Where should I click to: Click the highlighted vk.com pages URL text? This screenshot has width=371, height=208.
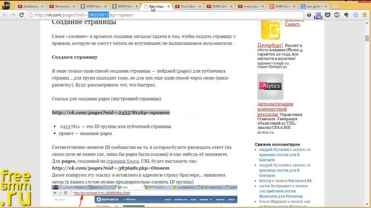pyautogui.click(x=111, y=113)
